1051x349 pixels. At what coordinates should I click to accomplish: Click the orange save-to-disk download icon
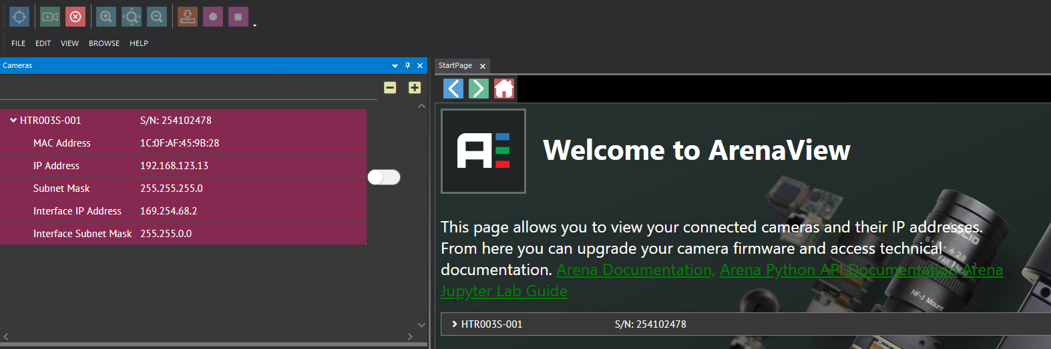pos(188,17)
